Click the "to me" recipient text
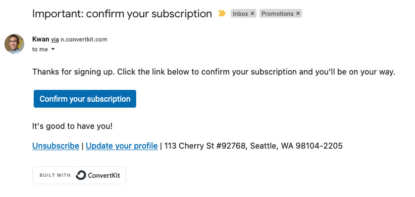 click(40, 49)
